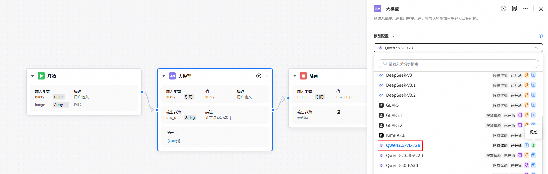Run the LLM node from the side panel

point(503,9)
